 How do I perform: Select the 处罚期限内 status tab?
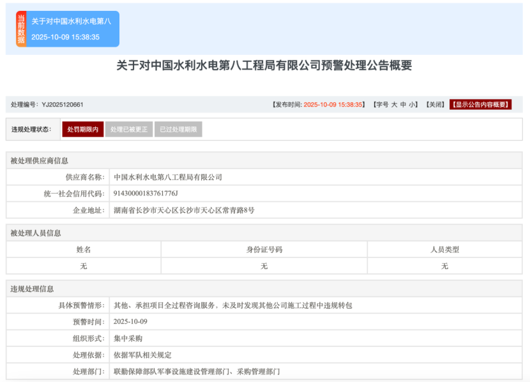click(82, 130)
